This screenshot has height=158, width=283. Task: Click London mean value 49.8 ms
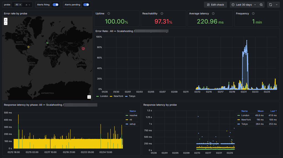(x=259, y=115)
